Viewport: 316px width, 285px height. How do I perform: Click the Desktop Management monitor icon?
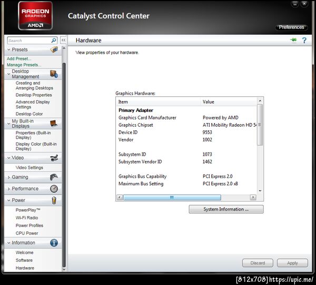(54, 74)
